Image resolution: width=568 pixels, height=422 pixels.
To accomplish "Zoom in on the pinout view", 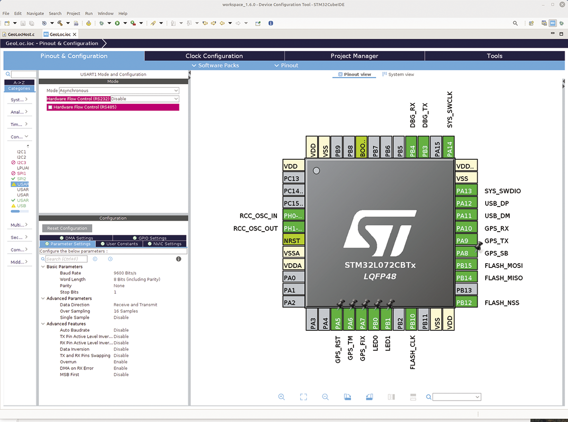I will (282, 397).
